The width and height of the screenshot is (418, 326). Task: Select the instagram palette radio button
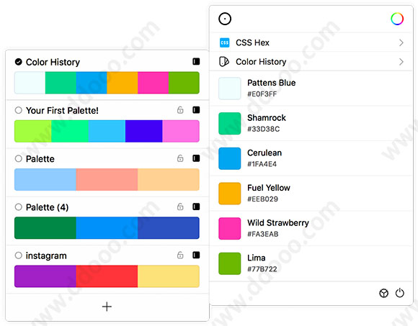click(x=19, y=255)
